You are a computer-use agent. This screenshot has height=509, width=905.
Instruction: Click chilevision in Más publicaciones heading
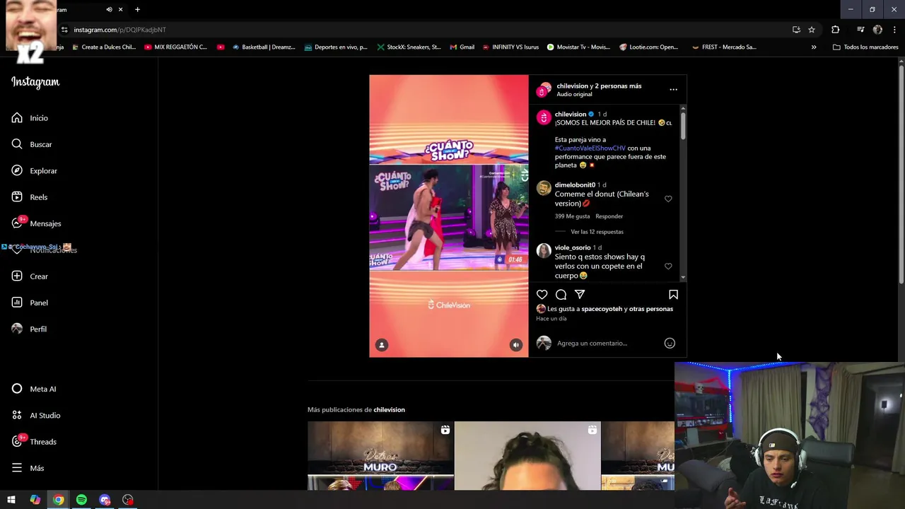point(389,410)
